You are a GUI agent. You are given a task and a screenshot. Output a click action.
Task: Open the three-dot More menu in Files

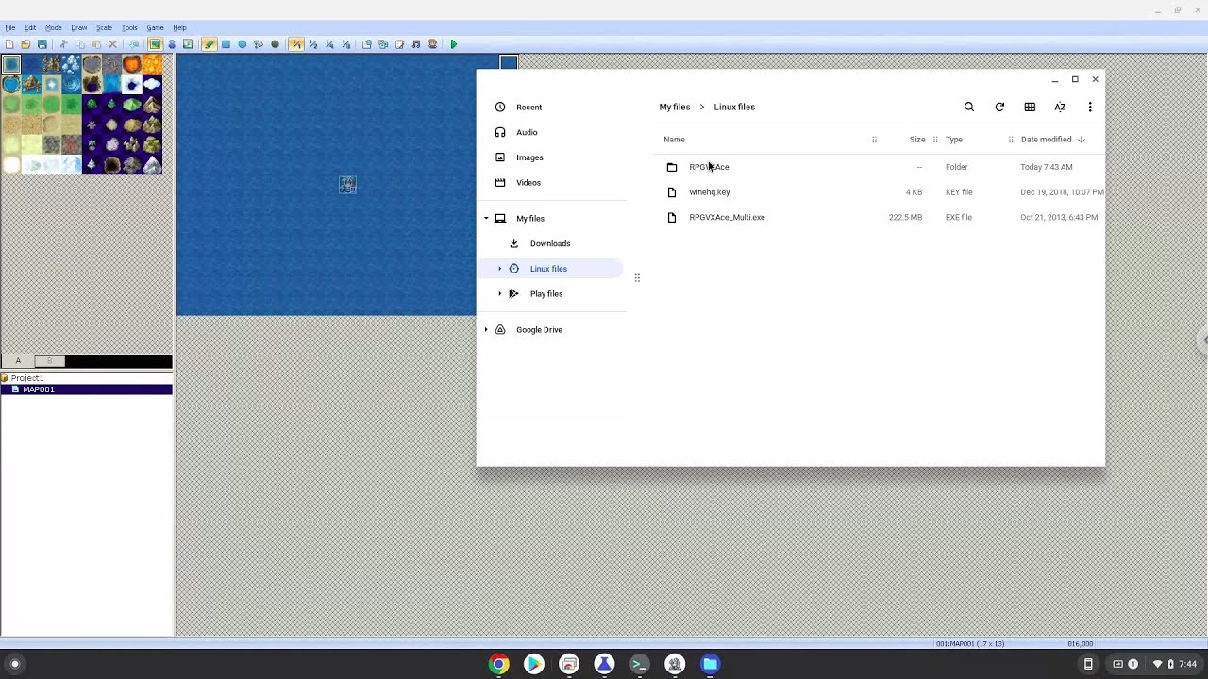pos(1090,107)
